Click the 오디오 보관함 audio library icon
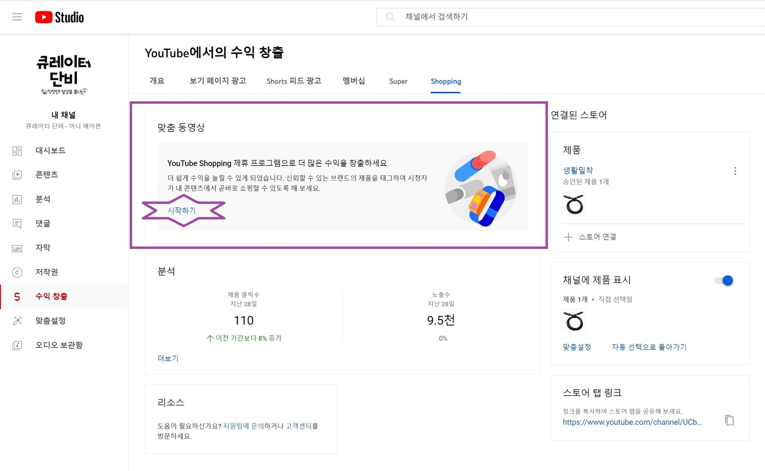 click(x=17, y=345)
